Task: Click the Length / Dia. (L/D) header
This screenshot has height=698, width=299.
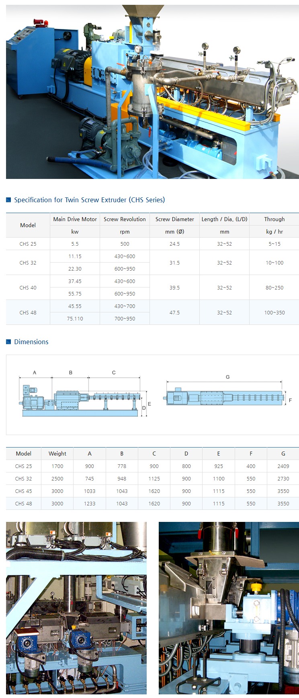Action: click(x=224, y=219)
